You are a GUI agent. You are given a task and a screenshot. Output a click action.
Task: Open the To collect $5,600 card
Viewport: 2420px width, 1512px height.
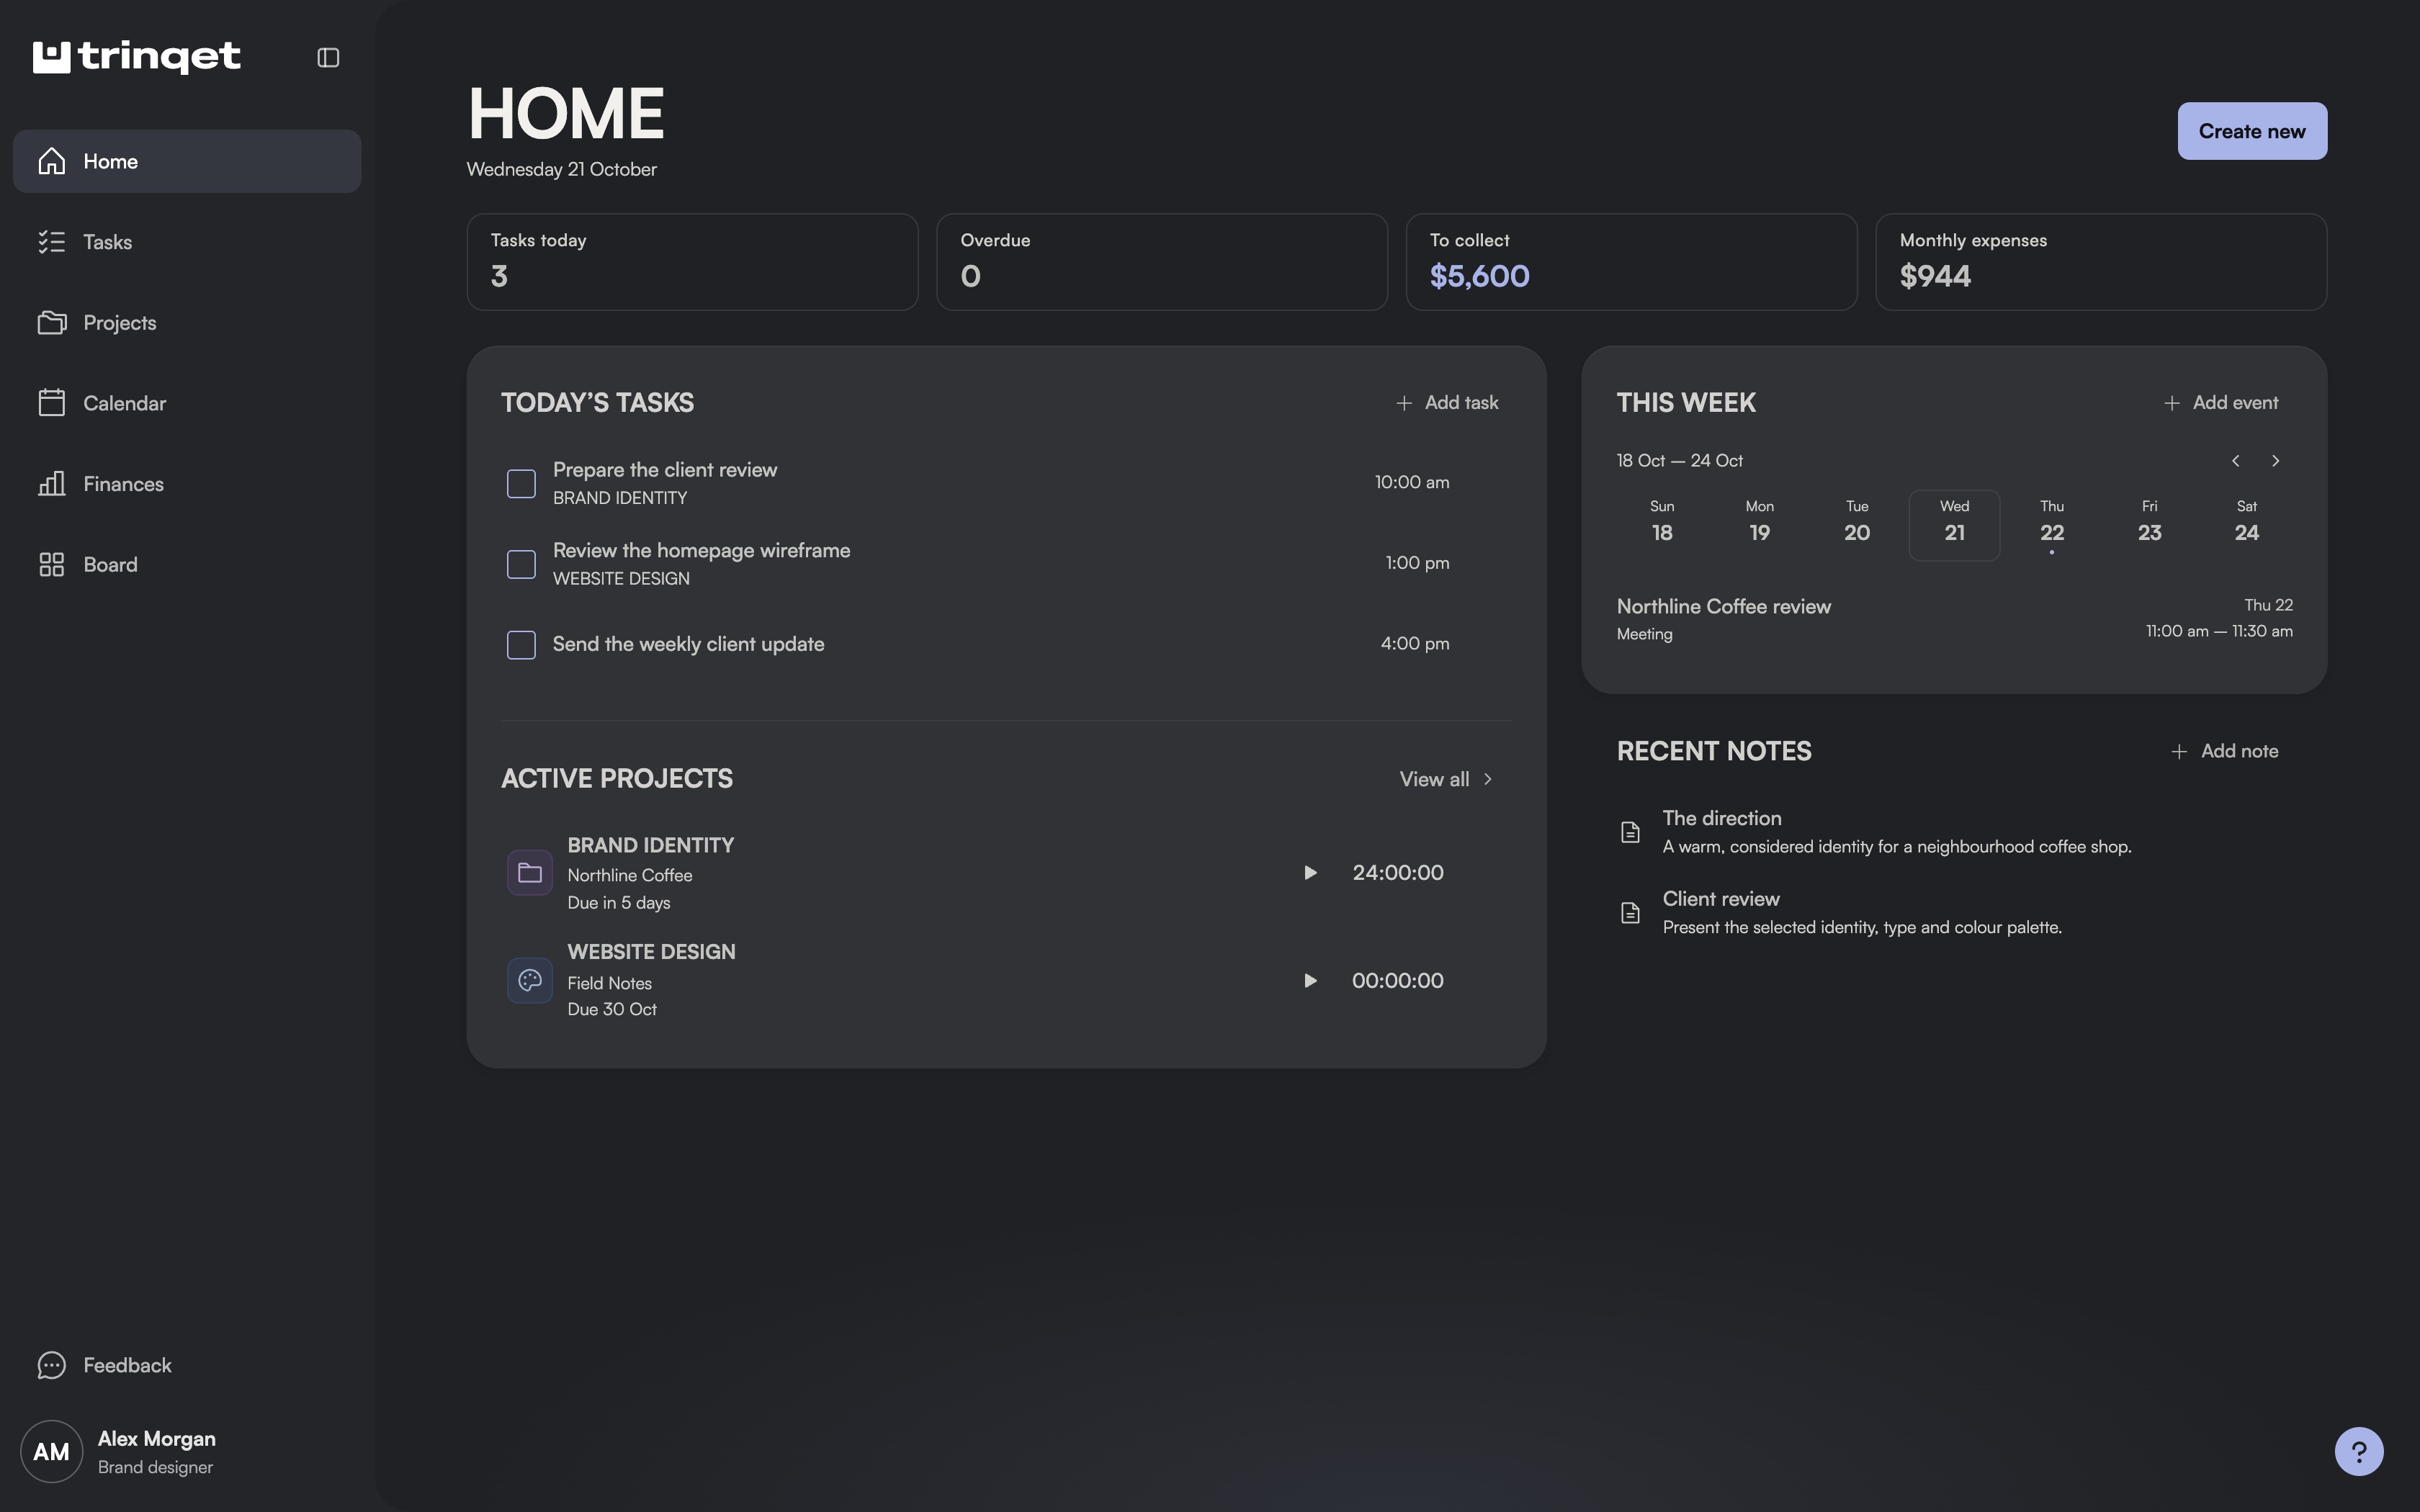coord(1631,262)
